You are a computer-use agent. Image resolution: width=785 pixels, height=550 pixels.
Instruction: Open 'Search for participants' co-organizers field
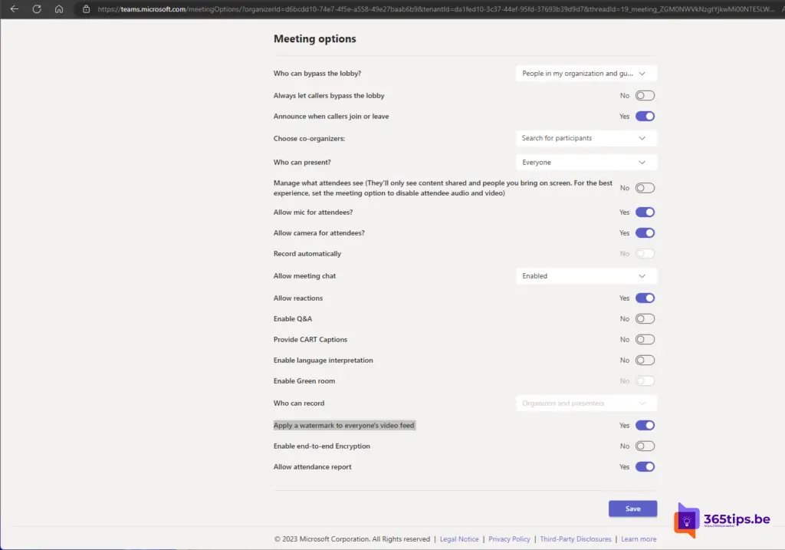[x=586, y=138]
